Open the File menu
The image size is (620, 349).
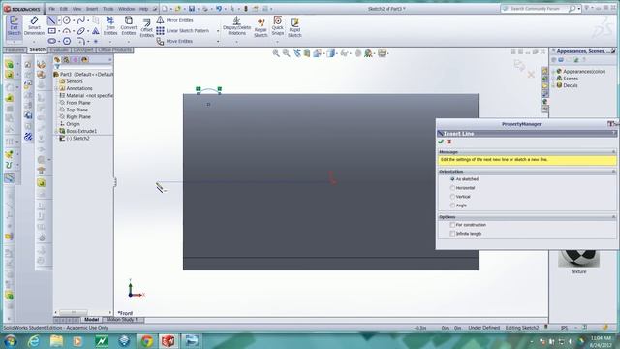click(x=51, y=9)
